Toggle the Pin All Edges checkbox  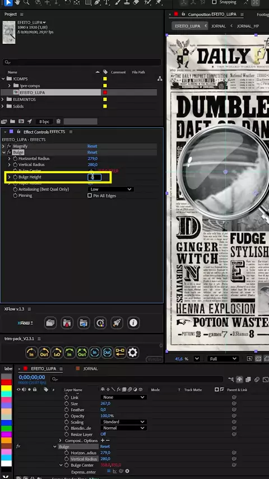(90, 196)
